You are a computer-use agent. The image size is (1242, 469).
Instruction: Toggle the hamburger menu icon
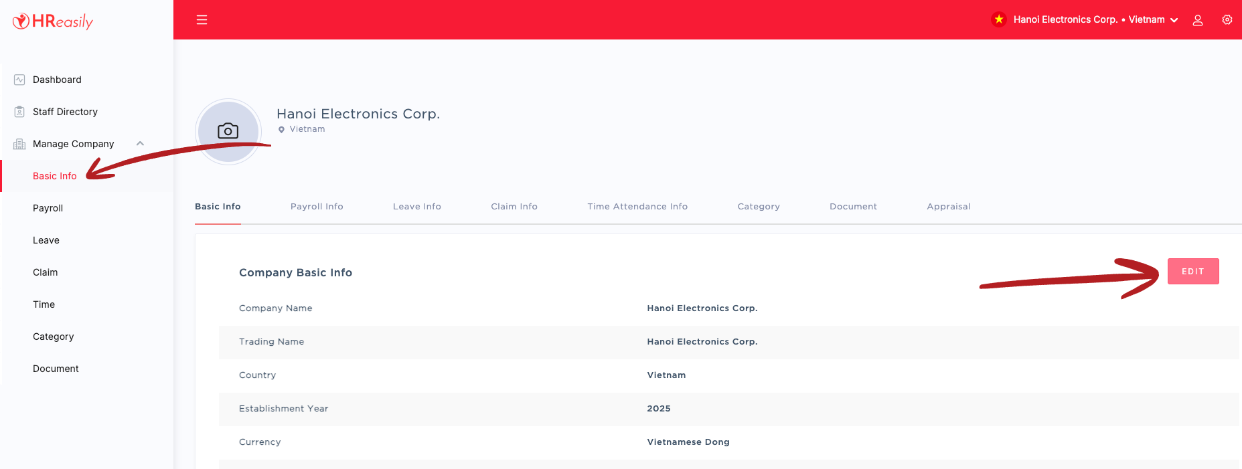point(202,20)
